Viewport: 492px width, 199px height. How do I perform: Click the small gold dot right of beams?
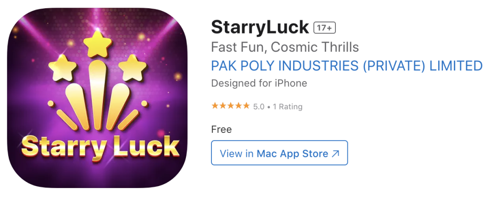pyautogui.click(x=144, y=104)
